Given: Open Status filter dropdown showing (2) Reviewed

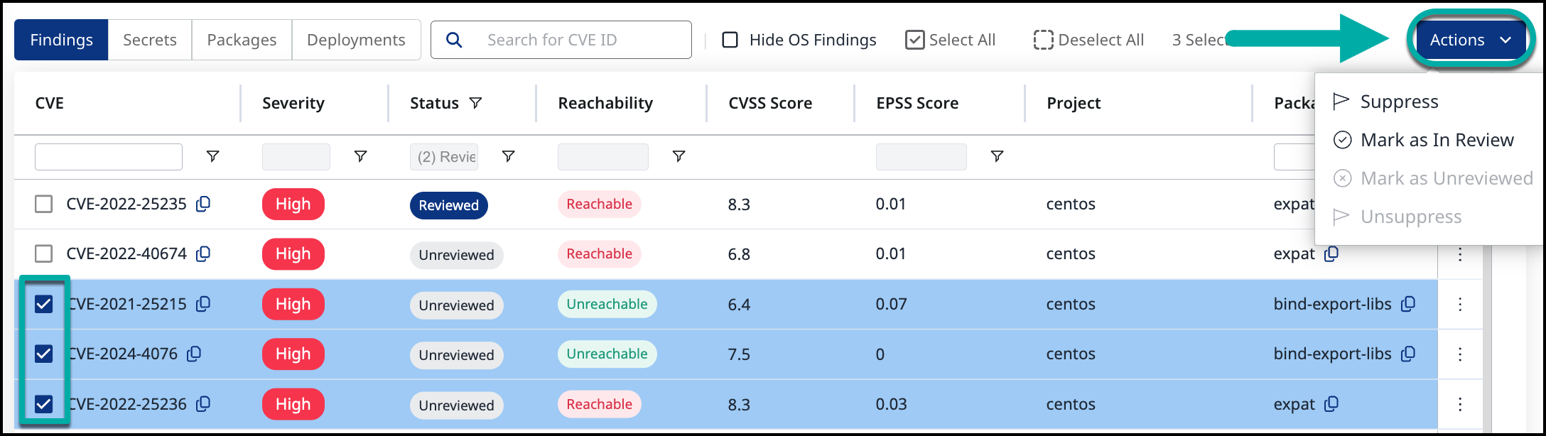Looking at the screenshot, I should click(x=444, y=157).
